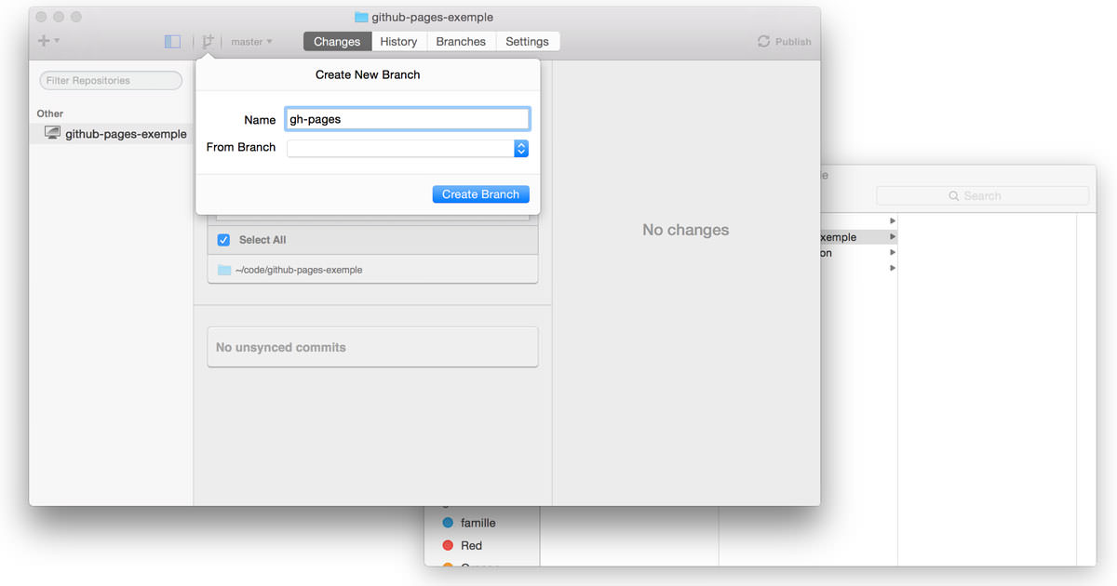Expand the highlighted exemple folder arrow in Finder
Viewport: 1117px width, 586px height.
click(893, 237)
